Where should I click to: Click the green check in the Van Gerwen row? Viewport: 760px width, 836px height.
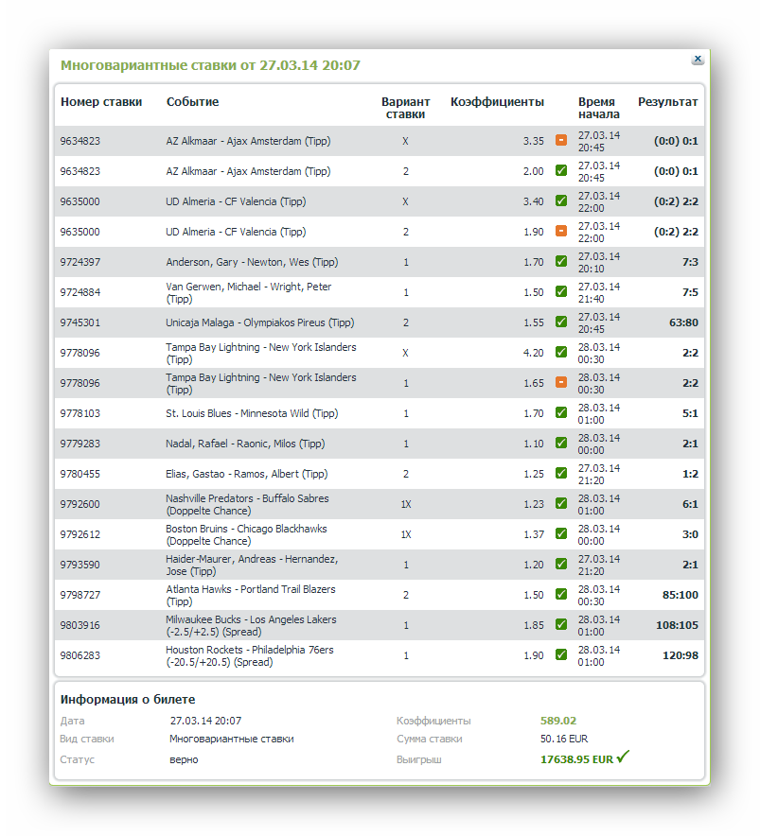(x=561, y=291)
